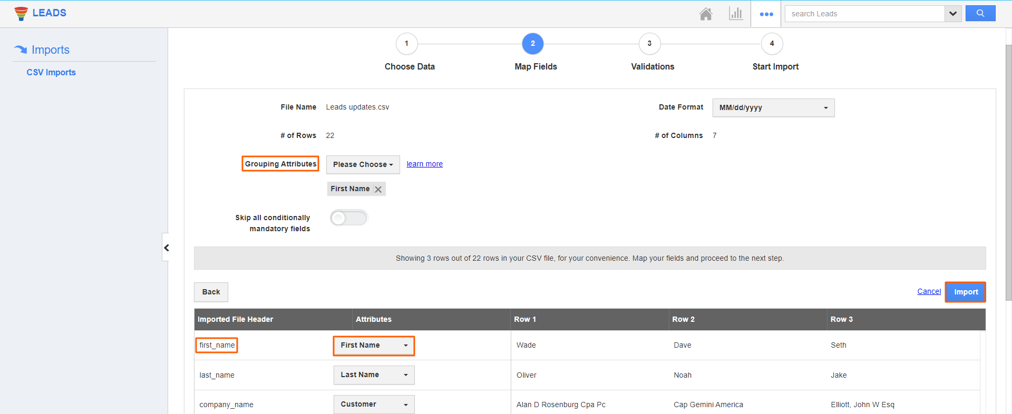This screenshot has height=414, width=1012.
Task: Expand the Please Choose grouping dropdown
Action: tap(363, 164)
